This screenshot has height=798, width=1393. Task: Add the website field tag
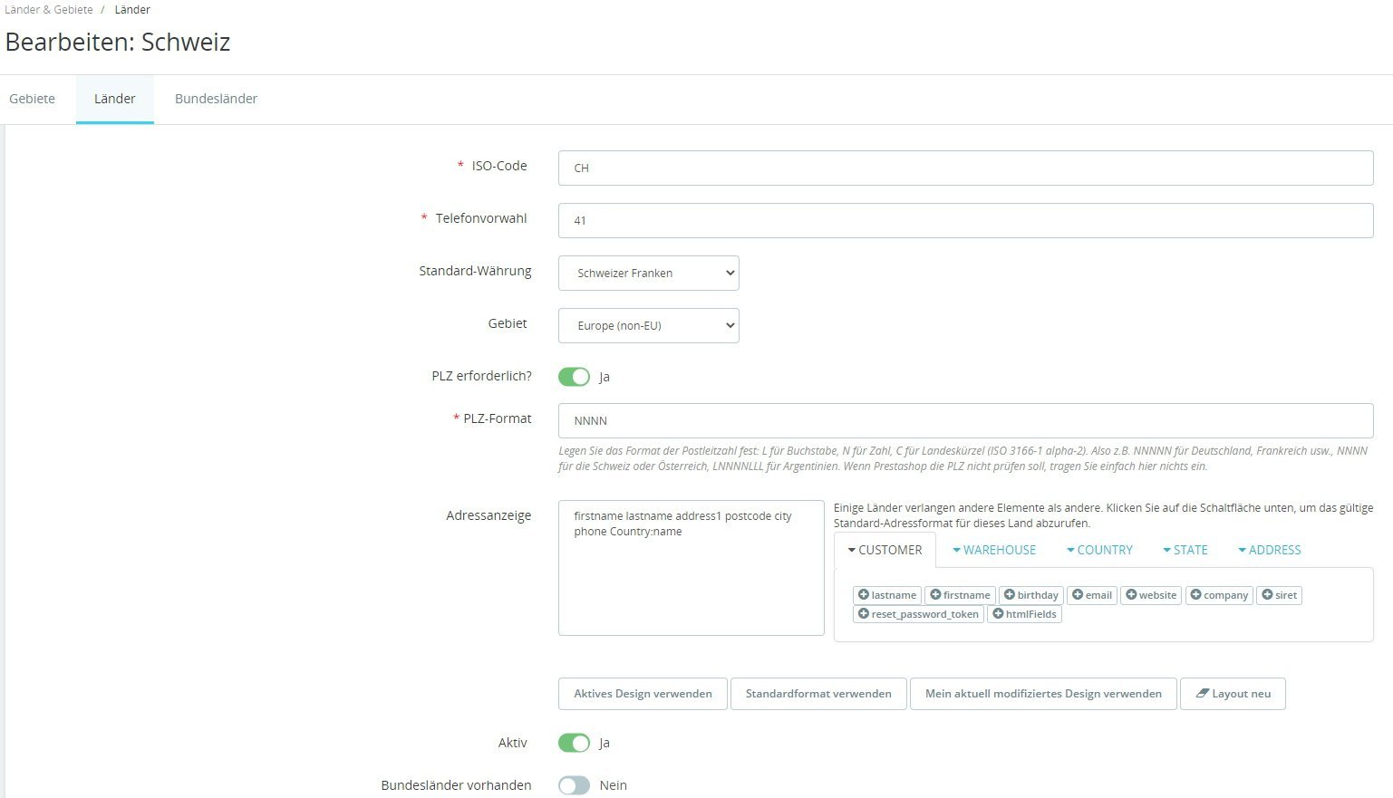point(1151,595)
